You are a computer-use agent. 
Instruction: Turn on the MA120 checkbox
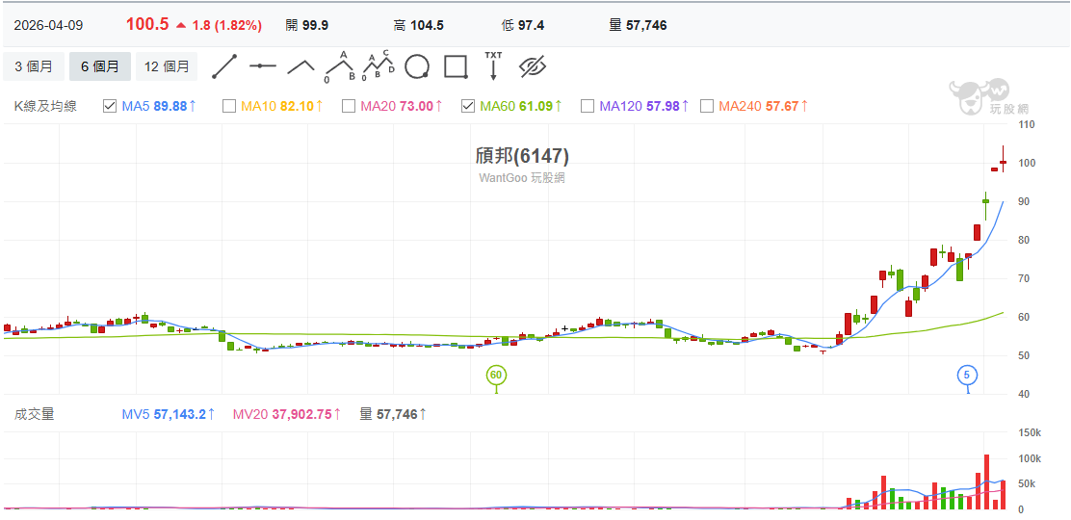pyautogui.click(x=588, y=106)
